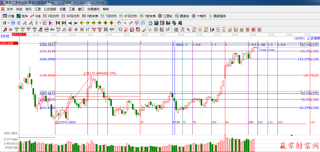The width and height of the screenshot is (320, 152).
Task: Click the black play-forward triangle icon
Action: click(76, 23)
